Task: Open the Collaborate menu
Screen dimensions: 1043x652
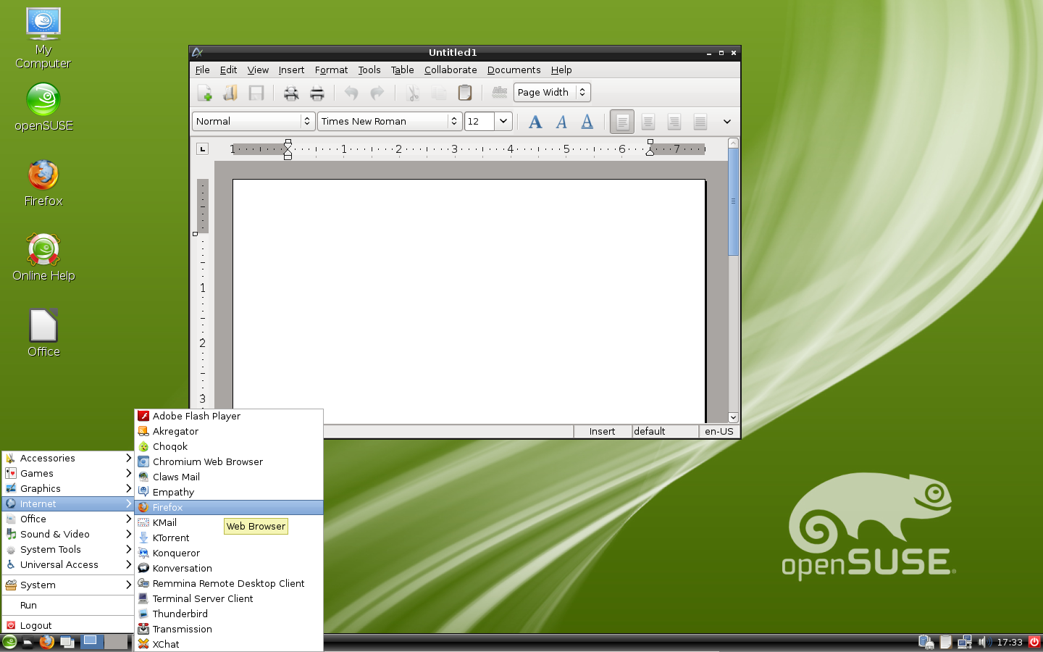Action: tap(451, 70)
